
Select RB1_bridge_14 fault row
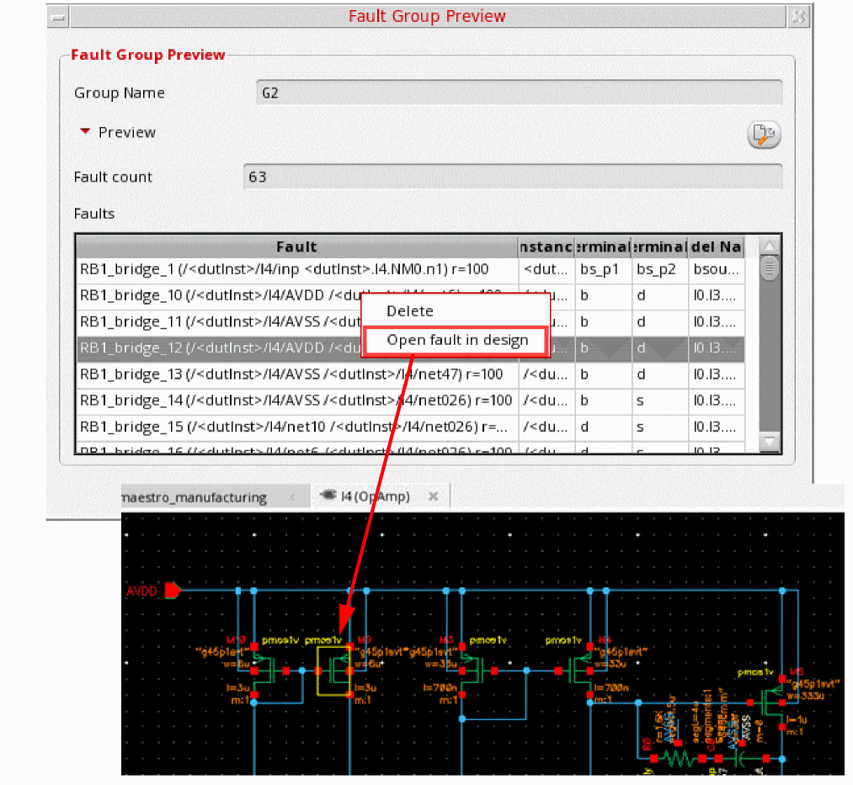pyautogui.click(x=410, y=400)
